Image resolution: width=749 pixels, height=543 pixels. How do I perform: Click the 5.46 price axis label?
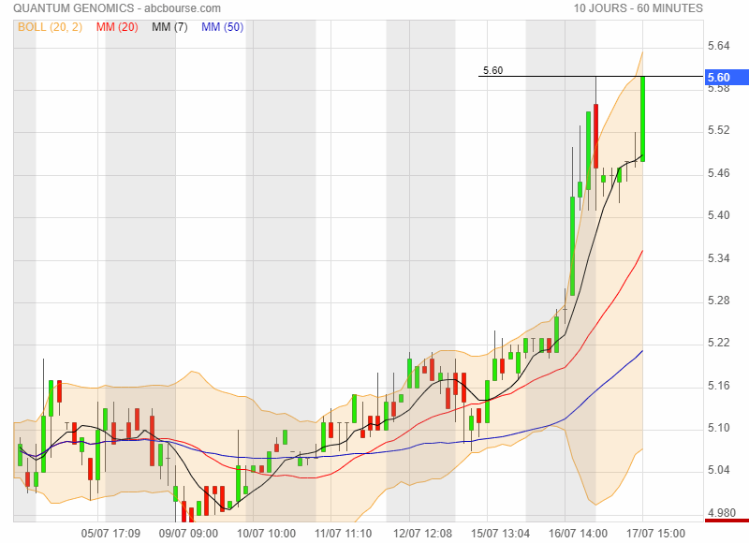[719, 173]
